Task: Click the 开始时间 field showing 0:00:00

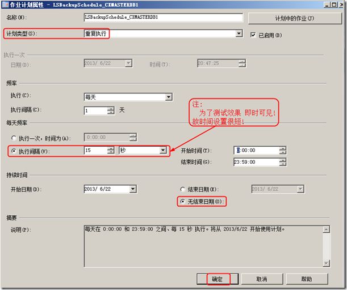Action: pyautogui.click(x=256, y=150)
